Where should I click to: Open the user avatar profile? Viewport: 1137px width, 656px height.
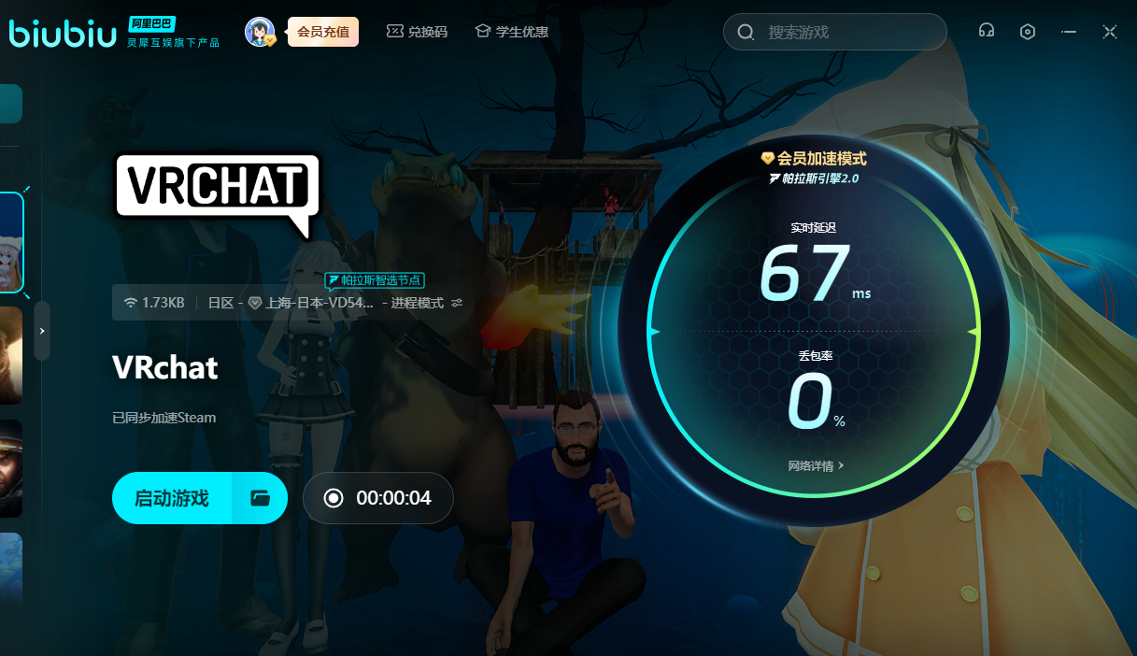tap(260, 32)
